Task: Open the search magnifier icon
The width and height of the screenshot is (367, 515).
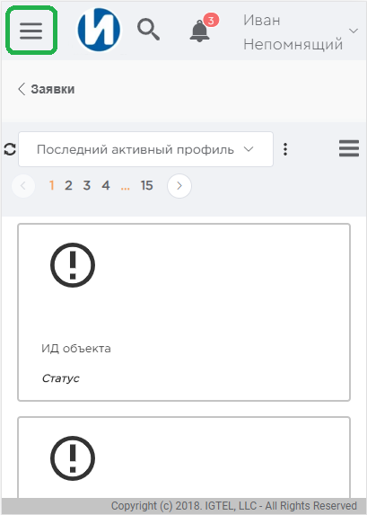Action: (x=149, y=30)
